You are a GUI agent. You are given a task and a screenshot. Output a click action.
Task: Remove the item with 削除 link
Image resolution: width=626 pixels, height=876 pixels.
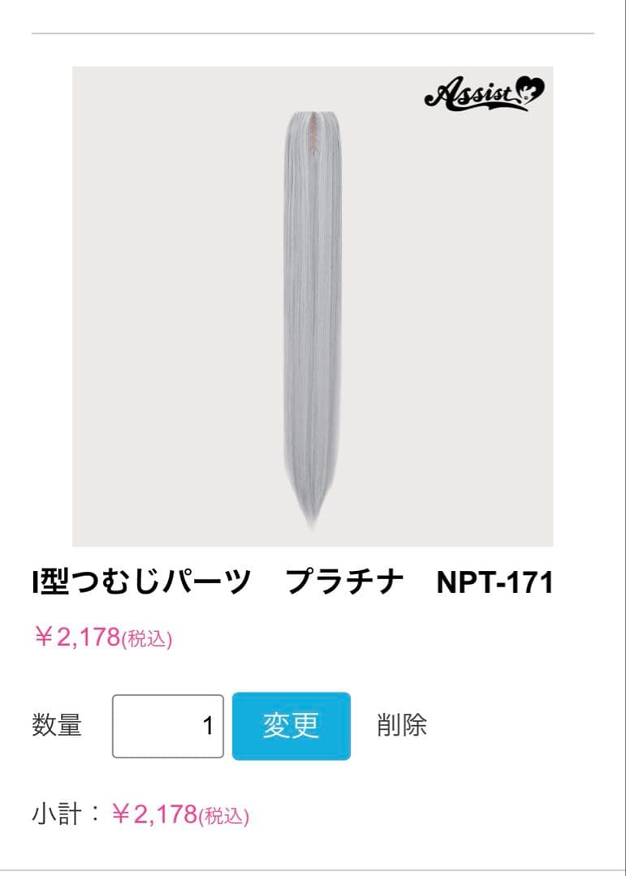pos(402,725)
